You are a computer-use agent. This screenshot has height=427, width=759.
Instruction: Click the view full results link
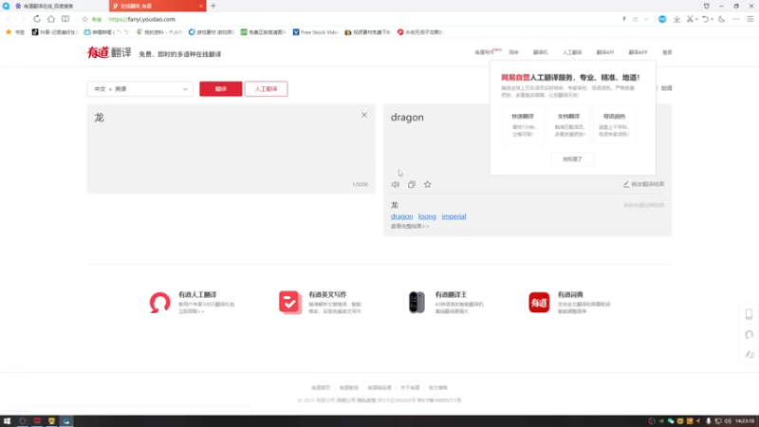click(x=410, y=226)
